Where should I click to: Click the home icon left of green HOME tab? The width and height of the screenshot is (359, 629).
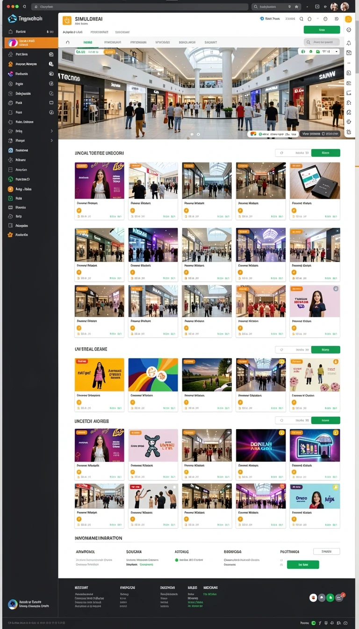click(x=68, y=42)
